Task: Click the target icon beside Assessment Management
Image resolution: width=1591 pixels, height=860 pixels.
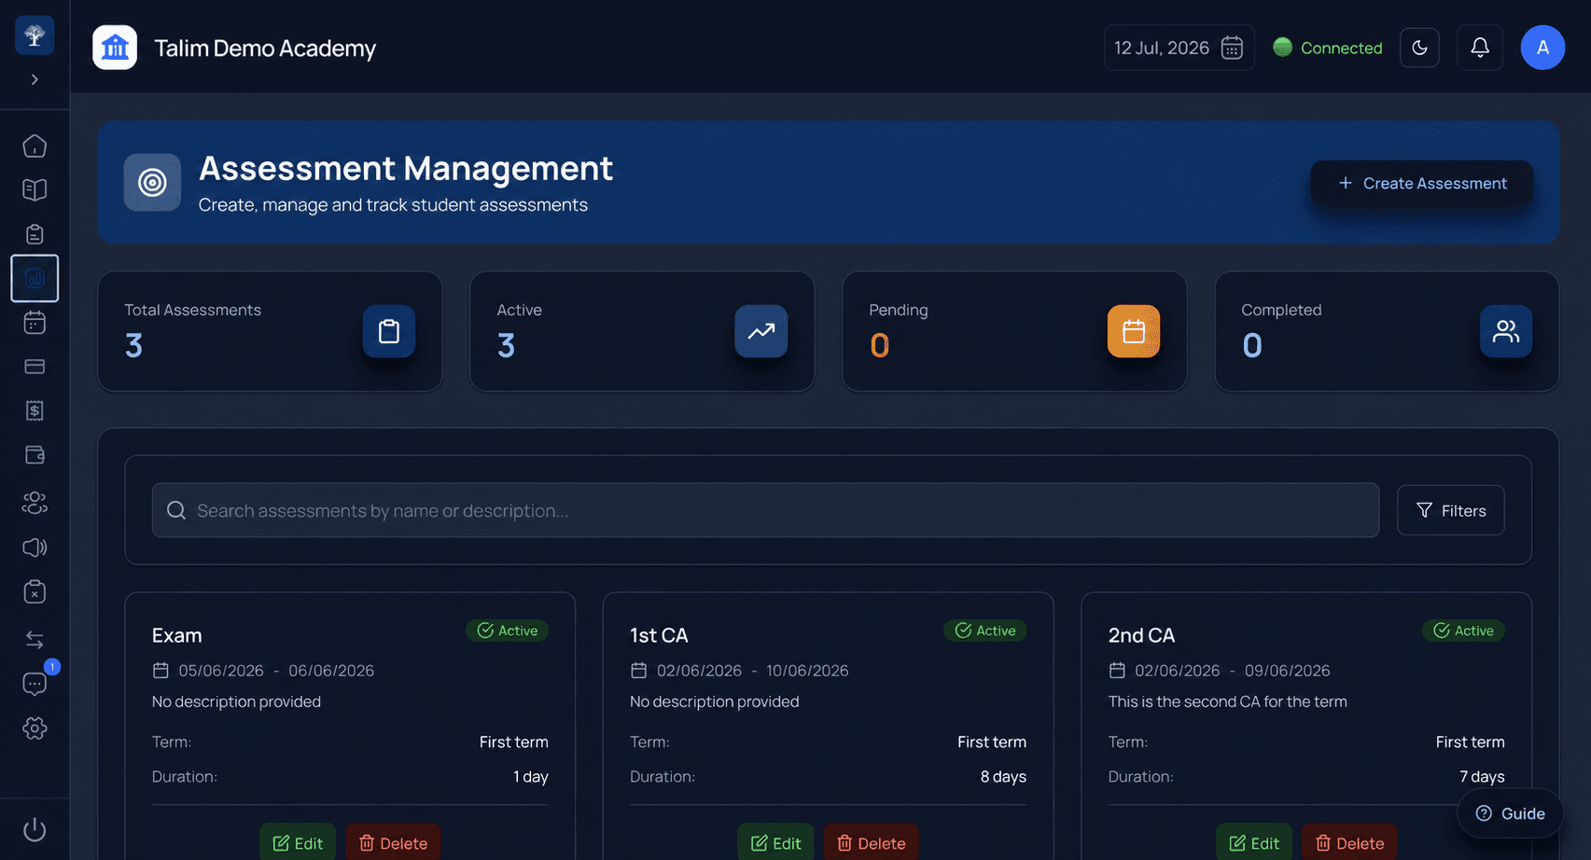Action: tap(152, 183)
